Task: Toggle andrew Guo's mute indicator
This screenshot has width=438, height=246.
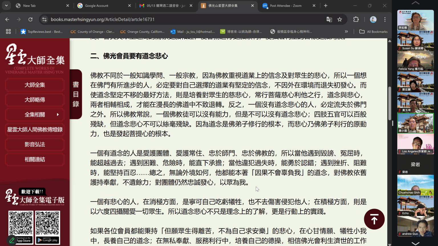Action: tap(400, 233)
